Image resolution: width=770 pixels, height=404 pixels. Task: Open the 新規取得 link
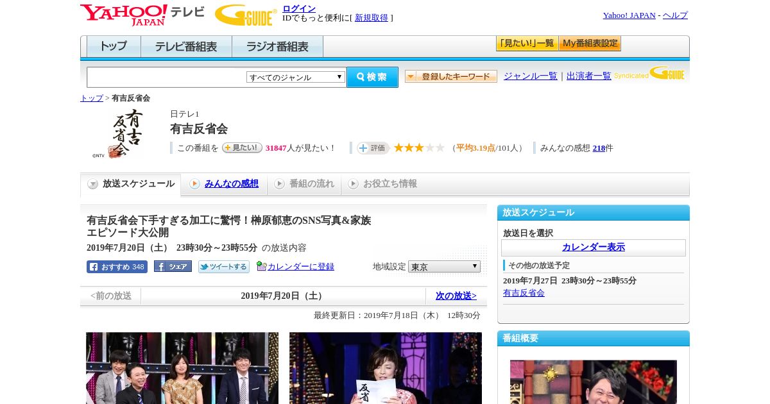pyautogui.click(x=372, y=18)
